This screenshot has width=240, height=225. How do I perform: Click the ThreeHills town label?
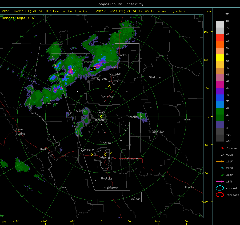[134, 117]
